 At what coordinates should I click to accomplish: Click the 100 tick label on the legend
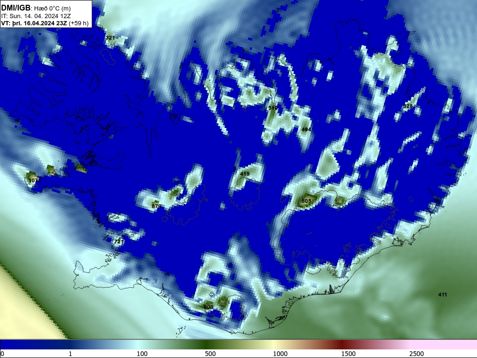pyautogui.click(x=142, y=354)
